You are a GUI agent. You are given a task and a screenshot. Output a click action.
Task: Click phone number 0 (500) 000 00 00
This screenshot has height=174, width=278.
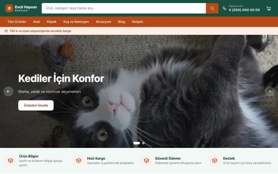point(244,10)
